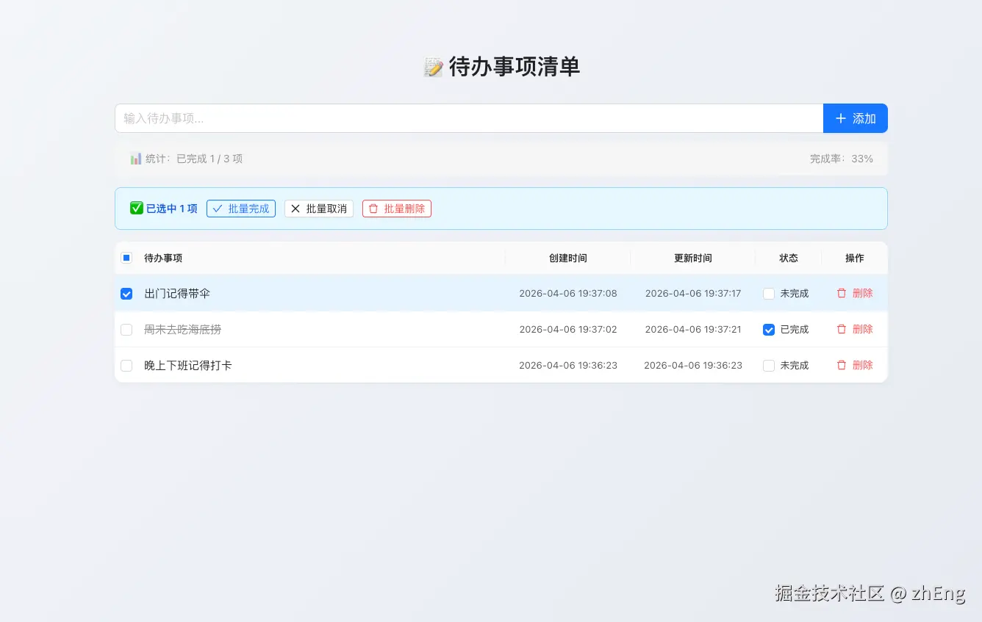This screenshot has height=622, width=982.
Task: Click the 晚上下班记得打卡 todo text
Action: 188,366
